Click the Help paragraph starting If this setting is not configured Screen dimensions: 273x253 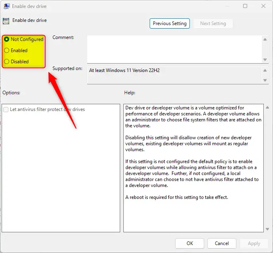pyautogui.click(x=192, y=173)
